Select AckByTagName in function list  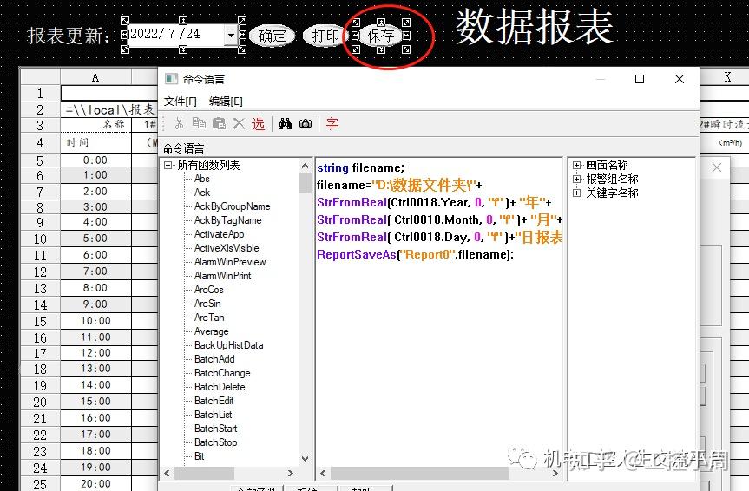(x=228, y=220)
